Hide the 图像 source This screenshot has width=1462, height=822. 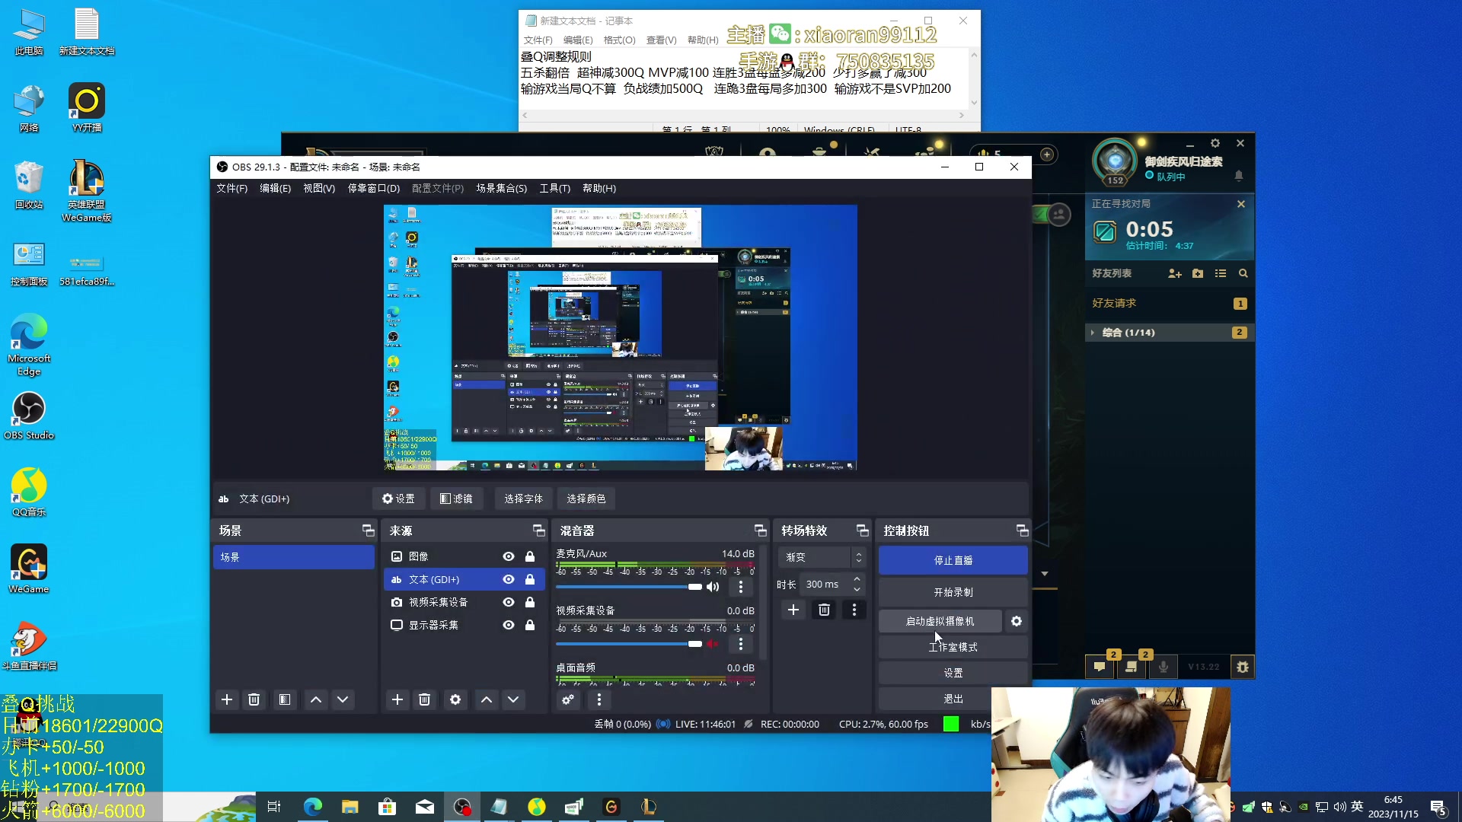[509, 556]
